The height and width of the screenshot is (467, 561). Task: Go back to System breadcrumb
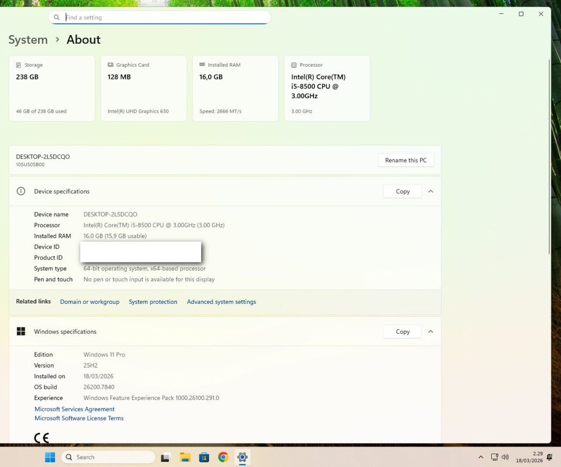[x=28, y=40]
